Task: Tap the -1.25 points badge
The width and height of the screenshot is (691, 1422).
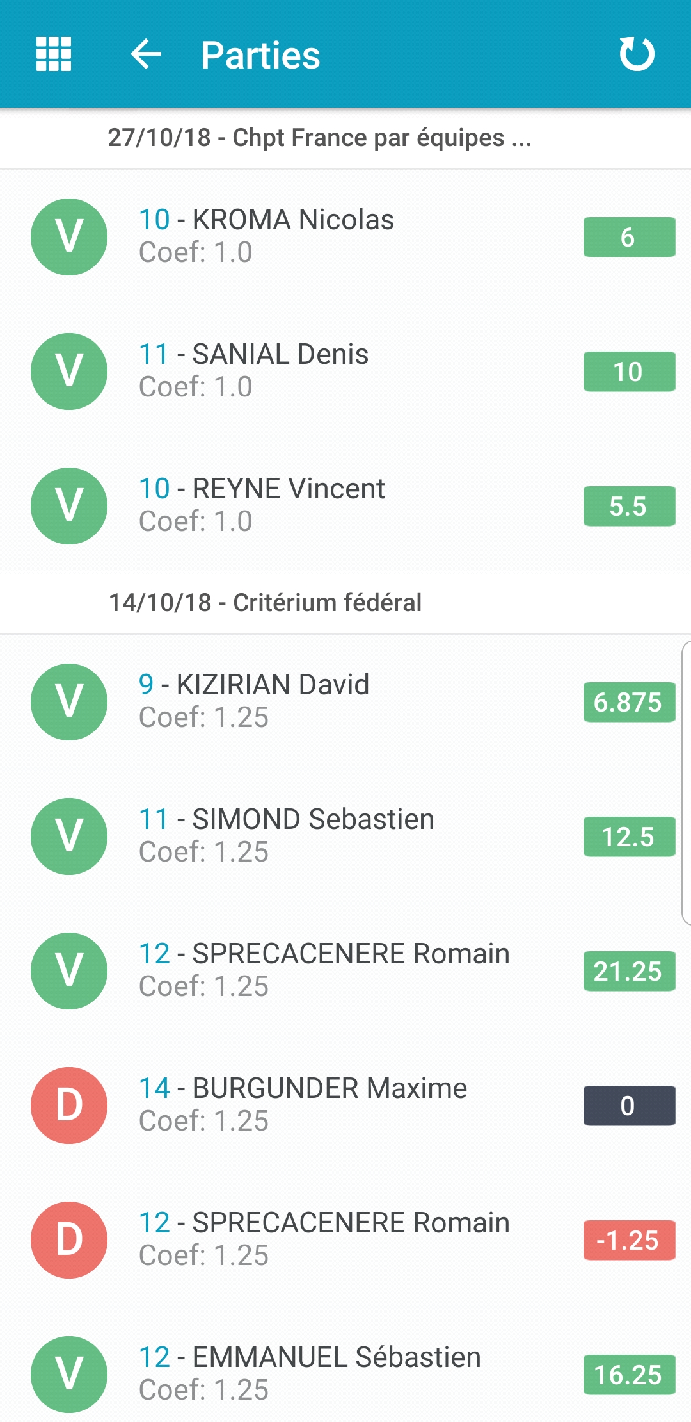Action: click(629, 1240)
